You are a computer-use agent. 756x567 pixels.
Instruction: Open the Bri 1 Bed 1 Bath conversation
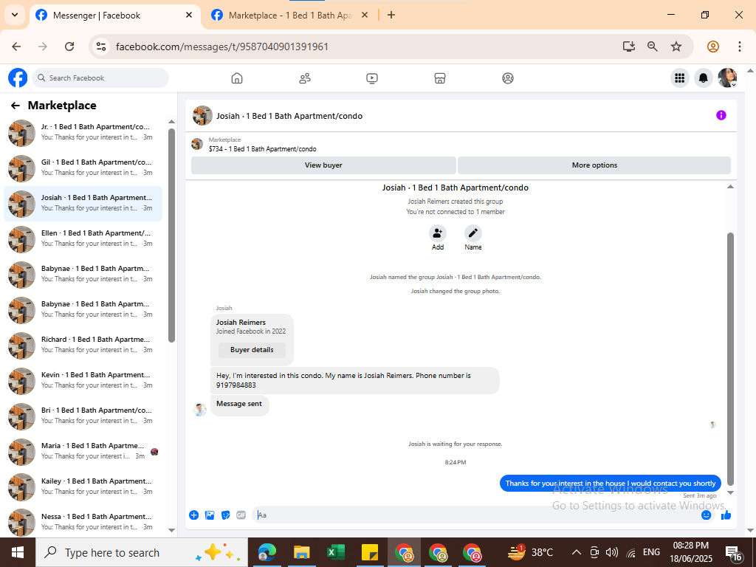tap(83, 416)
